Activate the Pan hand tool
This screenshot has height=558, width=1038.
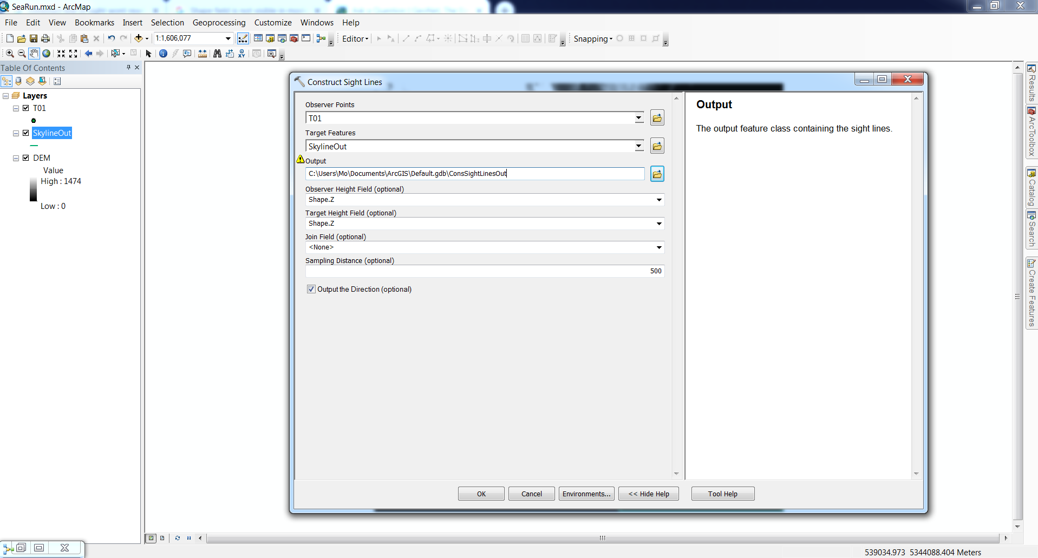(x=34, y=54)
